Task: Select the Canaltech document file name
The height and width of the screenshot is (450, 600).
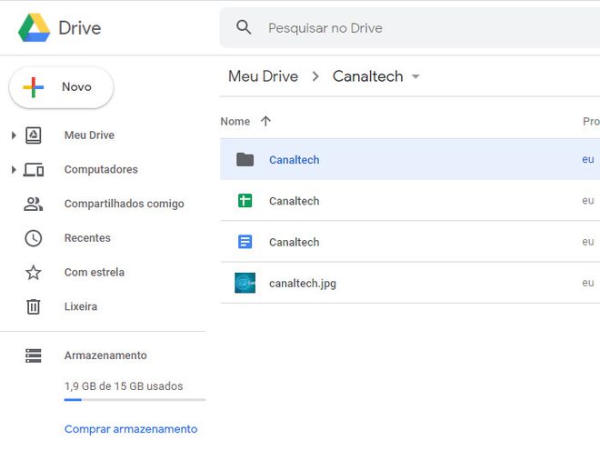Action: tap(294, 242)
